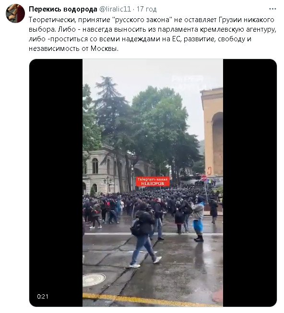Click the tweet text starting with Теоретически
Image resolution: width=284 pixels, height=313 pixels.
[x=152, y=34]
